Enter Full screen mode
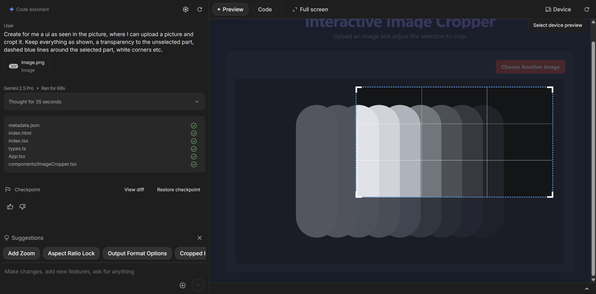 (x=310, y=9)
